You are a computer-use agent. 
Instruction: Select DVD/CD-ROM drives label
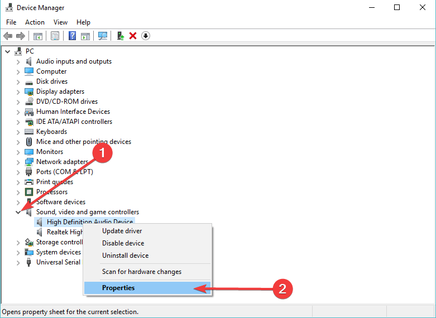(x=67, y=102)
